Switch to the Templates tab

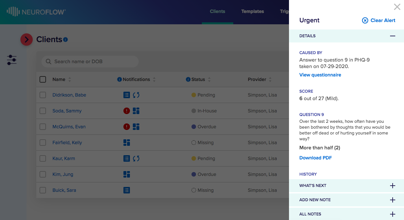point(253,11)
